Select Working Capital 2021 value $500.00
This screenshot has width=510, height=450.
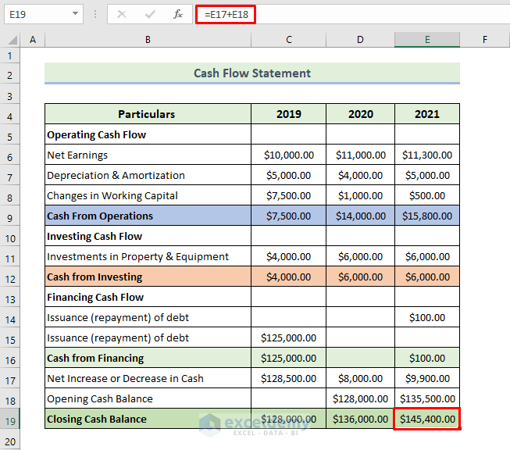click(427, 195)
